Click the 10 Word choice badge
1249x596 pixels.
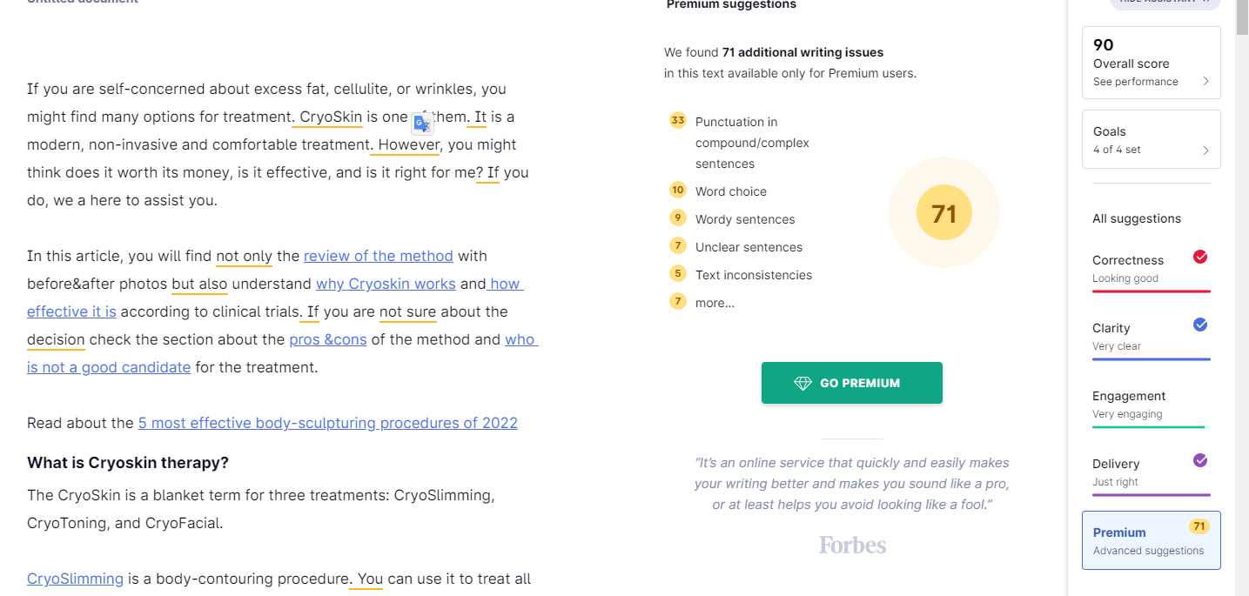click(x=677, y=190)
